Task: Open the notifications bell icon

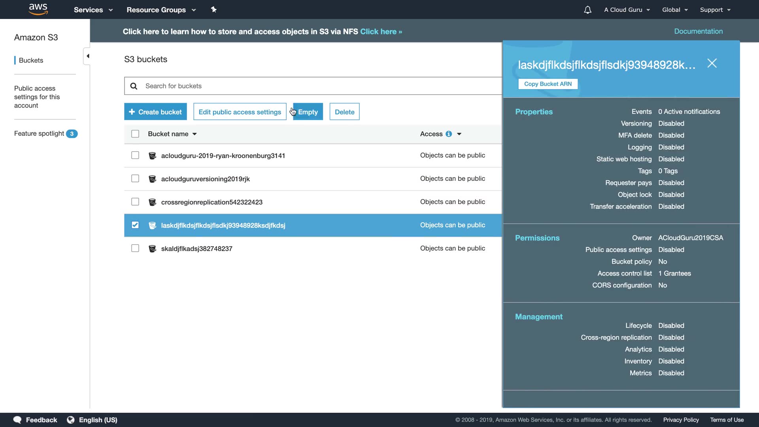Action: point(587,10)
